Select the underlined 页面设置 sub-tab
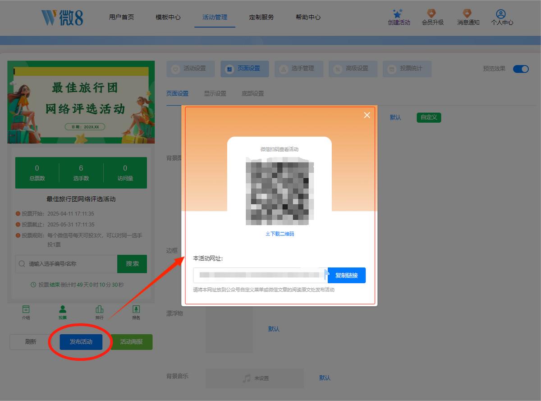Screen dimensions: 541x401 coord(177,93)
